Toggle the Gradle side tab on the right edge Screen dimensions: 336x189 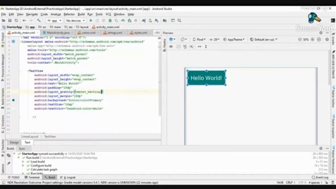click(x=333, y=39)
